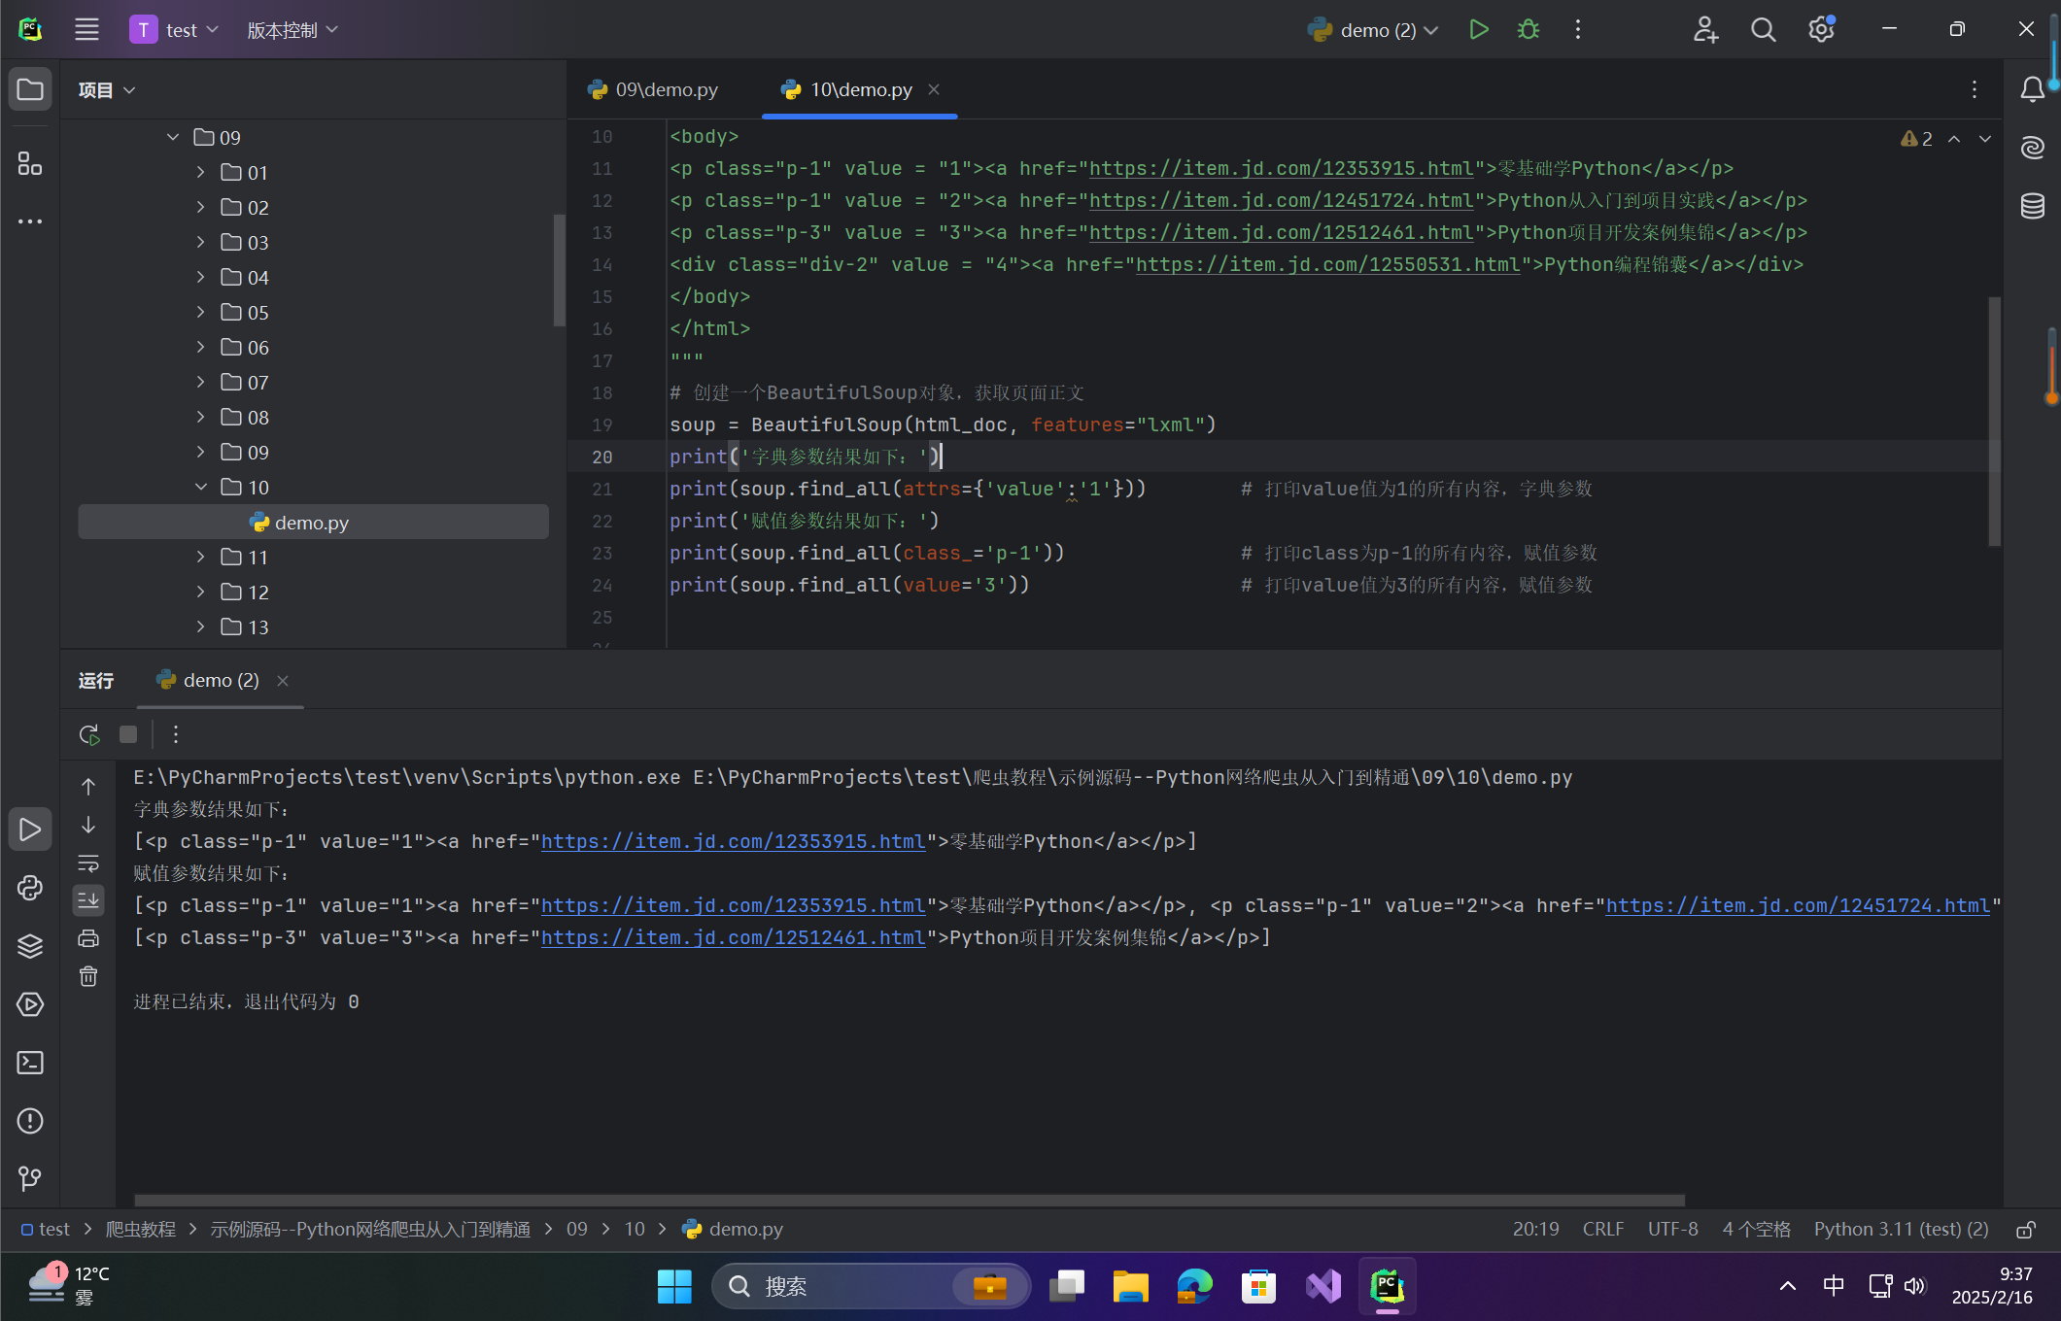
Task: Go to next highlighted warning arrow
Action: (x=1985, y=139)
